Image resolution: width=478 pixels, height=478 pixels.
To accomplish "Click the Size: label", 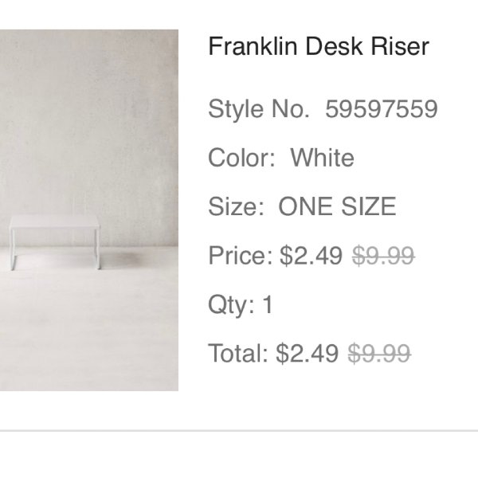I will [237, 206].
